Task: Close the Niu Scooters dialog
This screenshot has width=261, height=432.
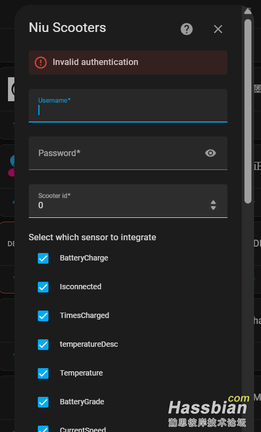Action: [218, 29]
